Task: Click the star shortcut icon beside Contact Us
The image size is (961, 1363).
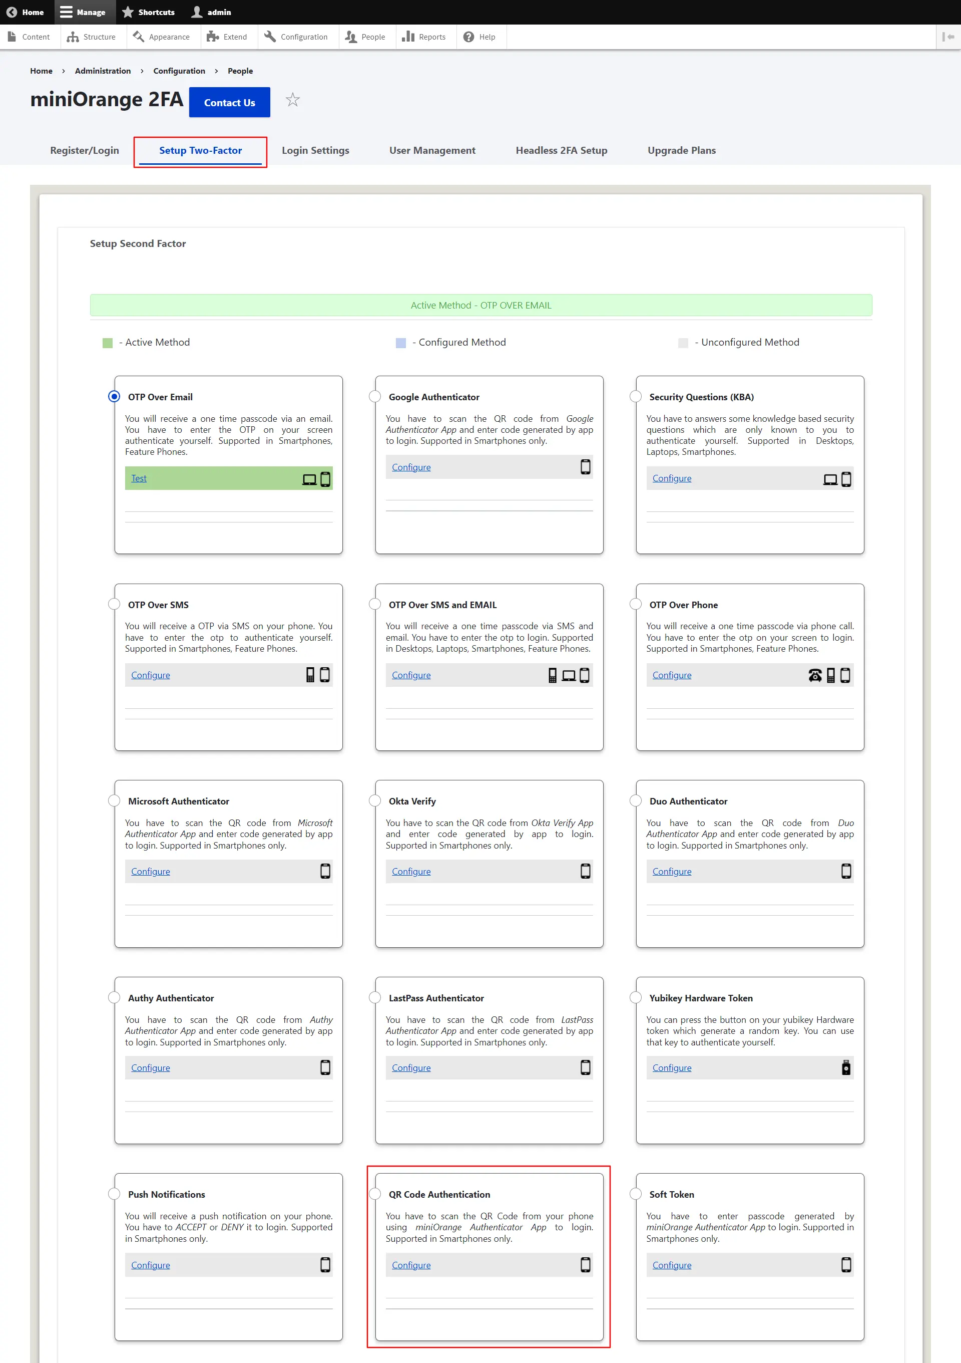Action: tap(292, 100)
